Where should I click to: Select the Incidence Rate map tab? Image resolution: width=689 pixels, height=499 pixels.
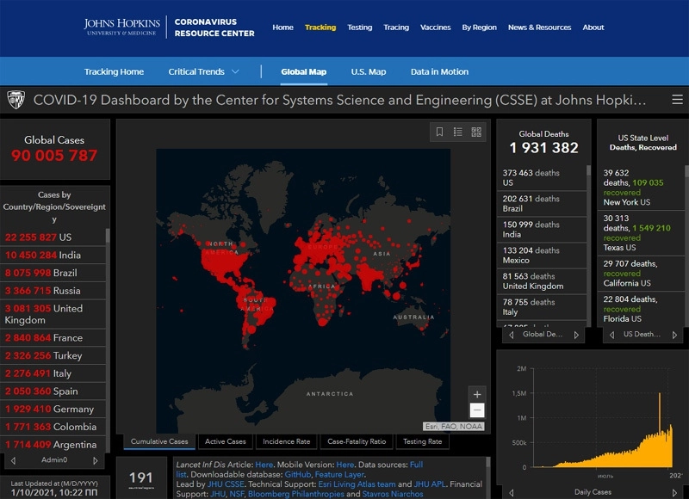click(286, 441)
